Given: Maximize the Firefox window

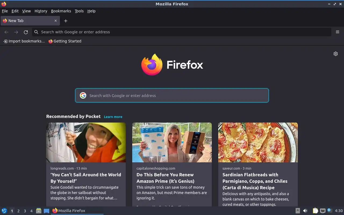Looking at the screenshot, I should [x=335, y=4].
